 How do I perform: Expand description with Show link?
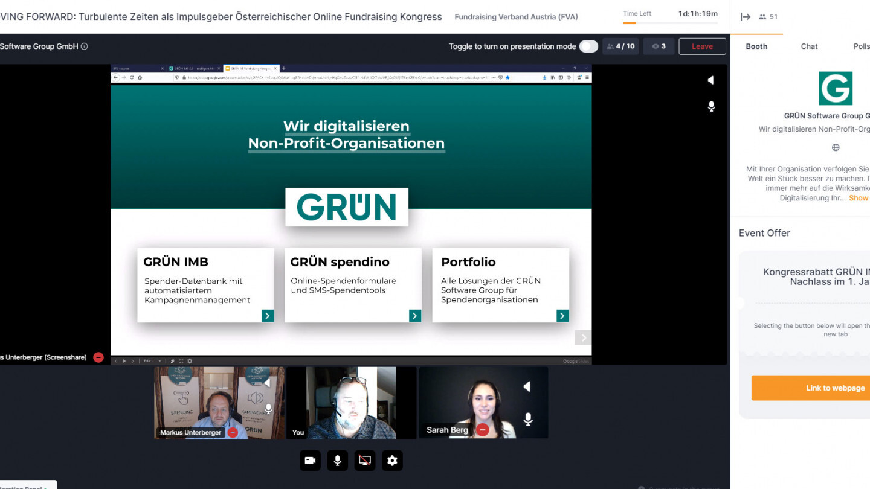tap(859, 198)
